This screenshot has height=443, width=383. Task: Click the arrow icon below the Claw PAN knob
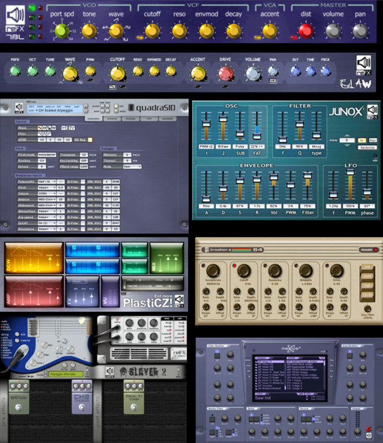(272, 81)
